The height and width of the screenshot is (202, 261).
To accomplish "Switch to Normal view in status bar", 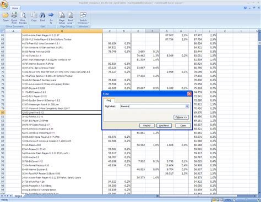I will (214, 200).
